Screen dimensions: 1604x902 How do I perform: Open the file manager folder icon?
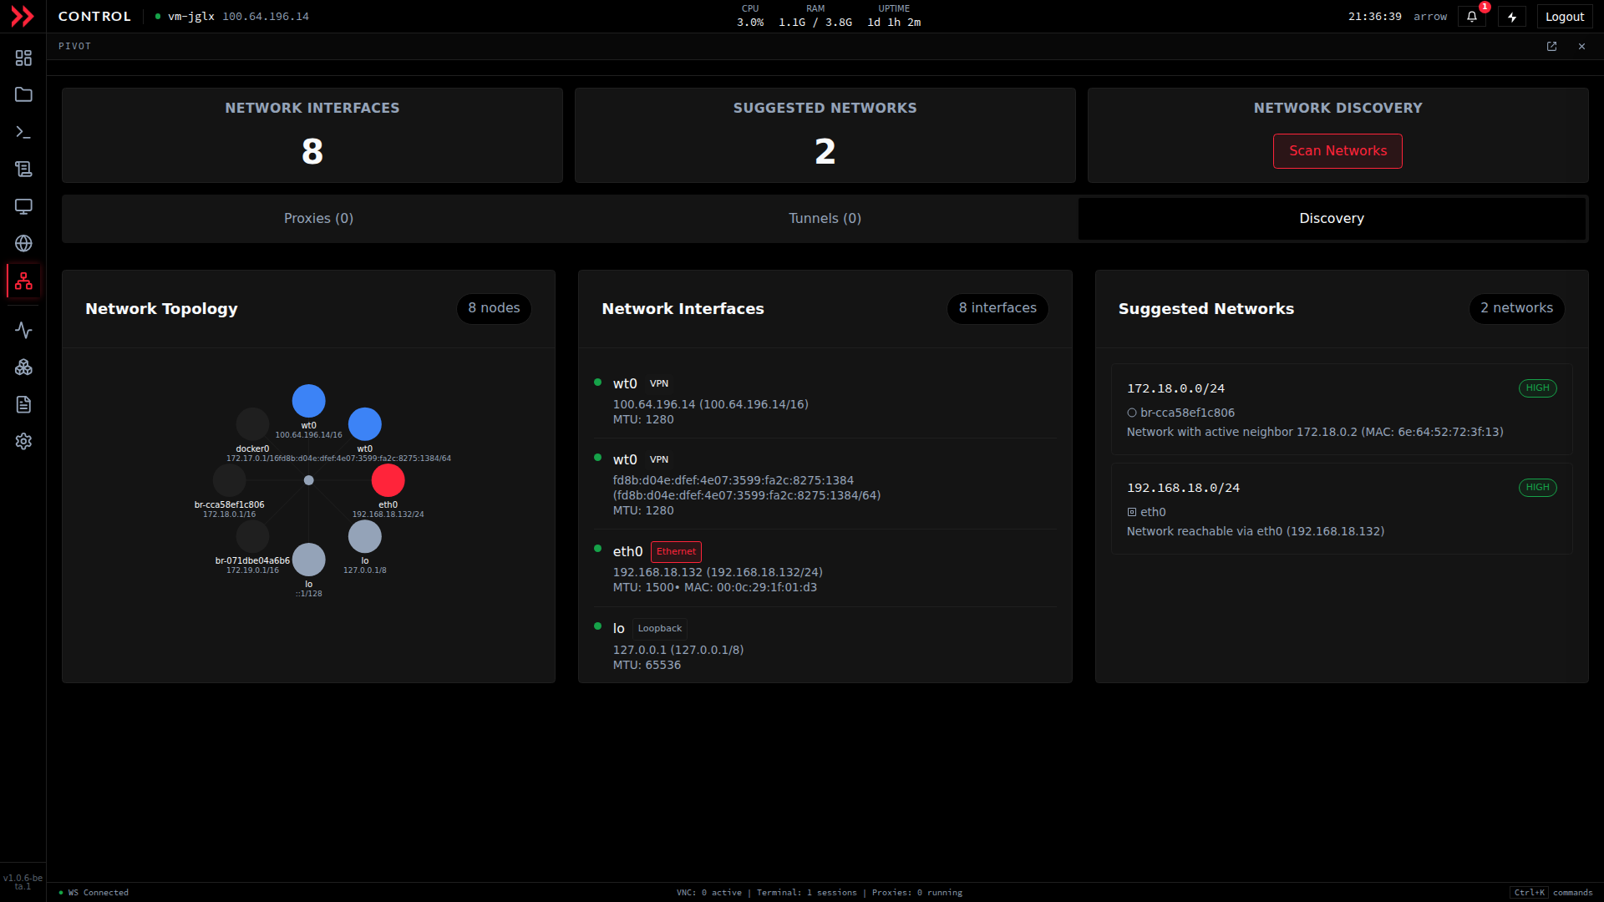23,94
